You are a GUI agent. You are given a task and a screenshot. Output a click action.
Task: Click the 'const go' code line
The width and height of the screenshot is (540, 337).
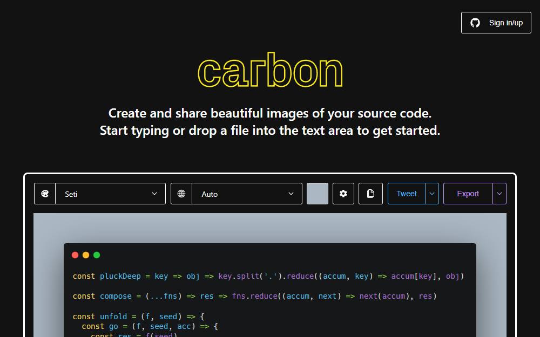tap(150, 326)
